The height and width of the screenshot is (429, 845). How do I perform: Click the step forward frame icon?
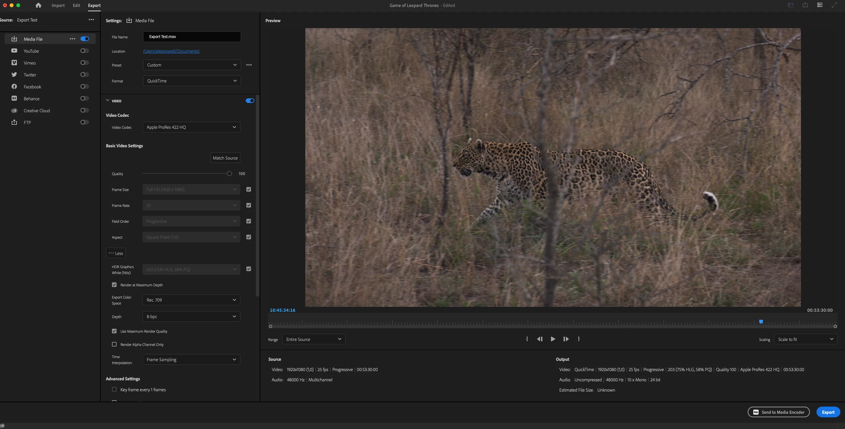[x=566, y=339]
